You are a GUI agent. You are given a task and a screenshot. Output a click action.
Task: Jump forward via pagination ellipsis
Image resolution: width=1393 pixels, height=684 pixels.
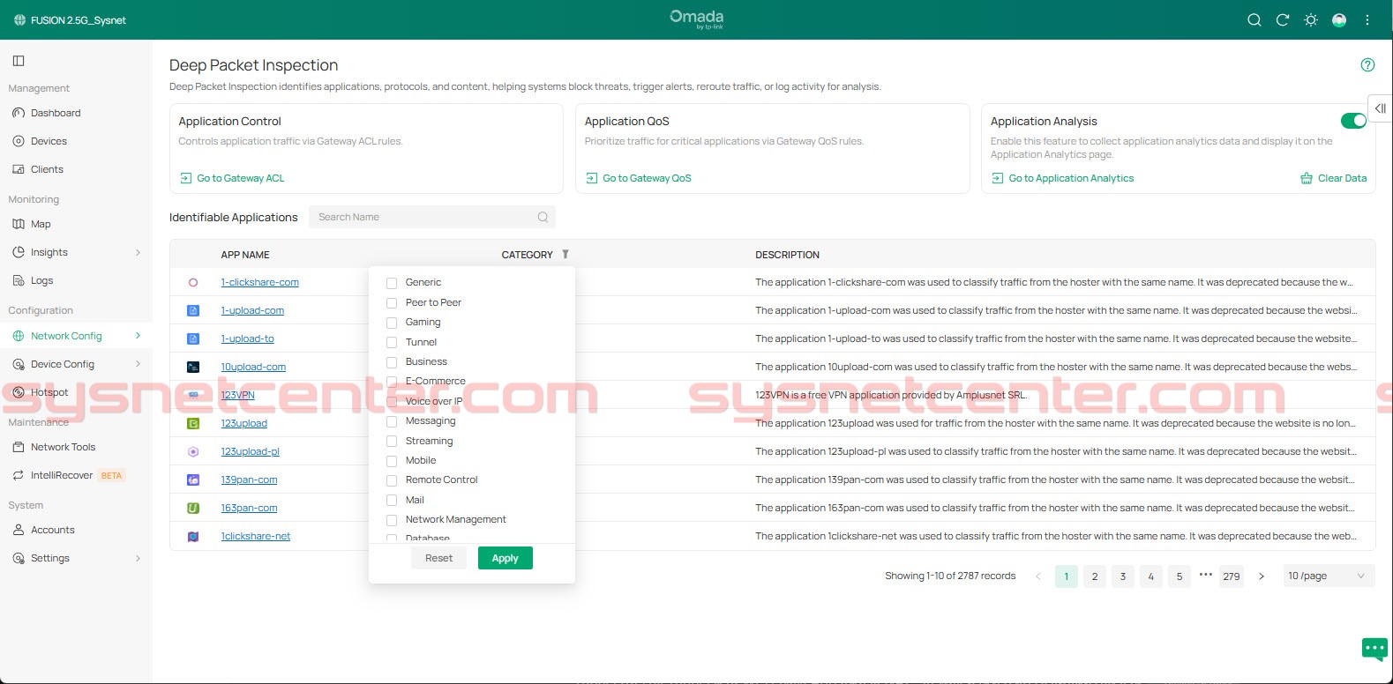click(1206, 575)
